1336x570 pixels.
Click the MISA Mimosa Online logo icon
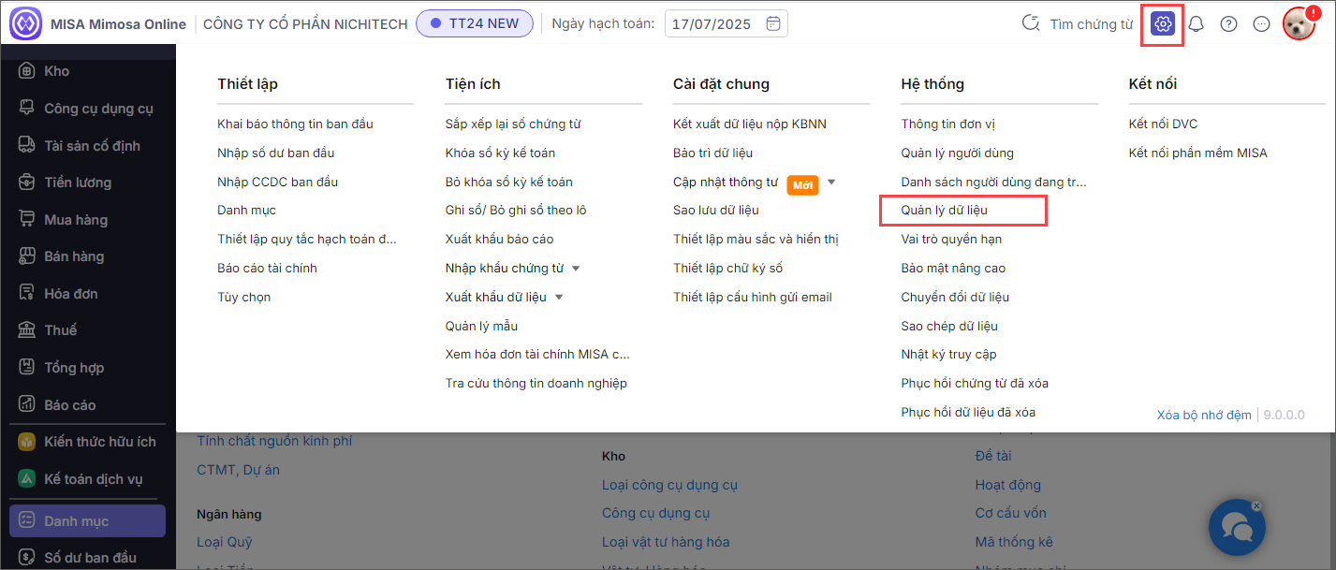pos(25,23)
